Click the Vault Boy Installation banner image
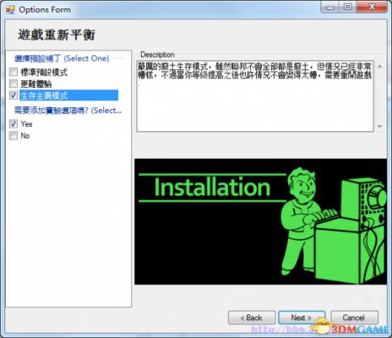Image resolution: width=392 pixels, height=338 pixels. (261, 221)
